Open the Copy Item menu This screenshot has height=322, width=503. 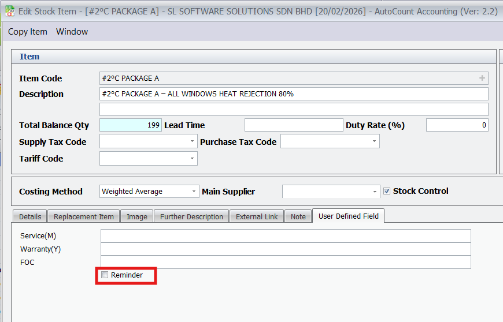point(28,32)
